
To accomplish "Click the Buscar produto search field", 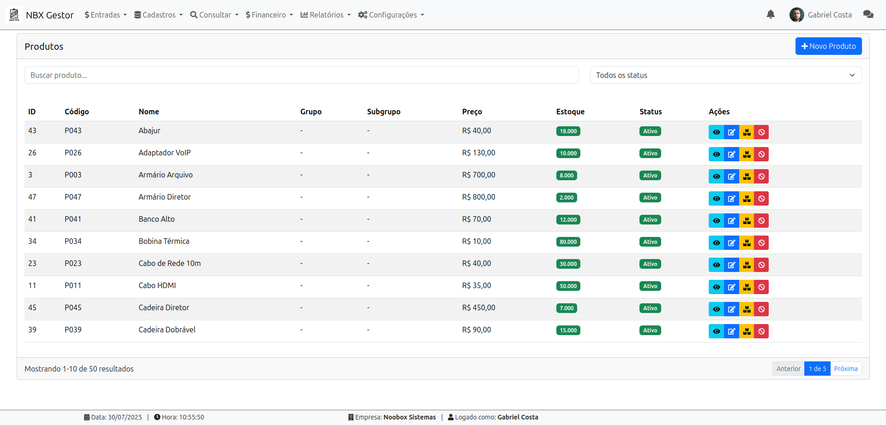I will click(x=301, y=75).
